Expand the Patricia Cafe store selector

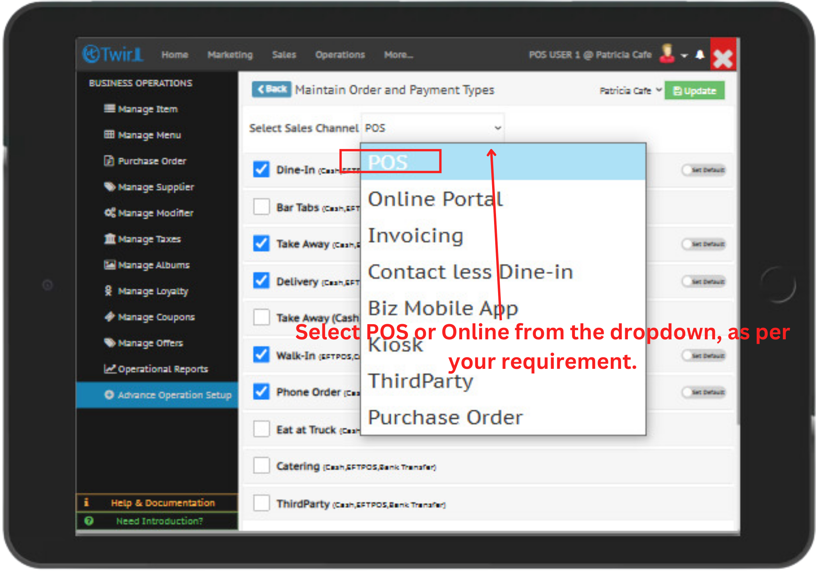(x=629, y=90)
